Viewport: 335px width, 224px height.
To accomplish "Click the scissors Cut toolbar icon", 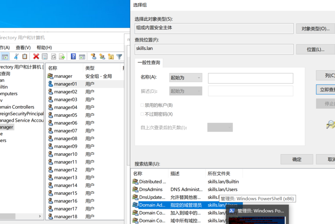I will [x=16, y=56].
